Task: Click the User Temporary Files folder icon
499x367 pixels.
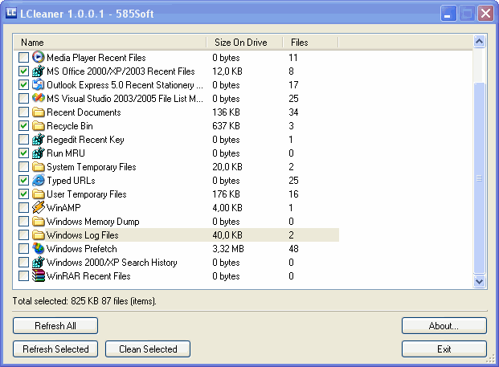Action: tap(39, 194)
